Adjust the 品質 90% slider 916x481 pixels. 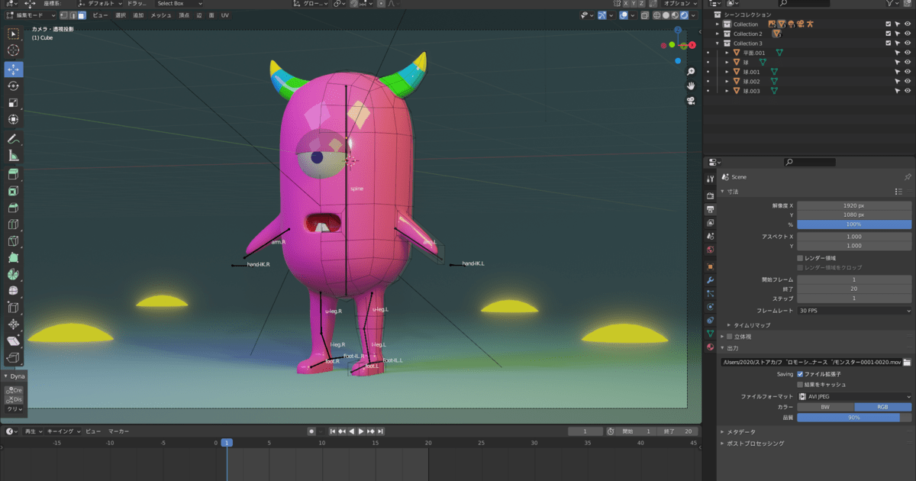[854, 418]
